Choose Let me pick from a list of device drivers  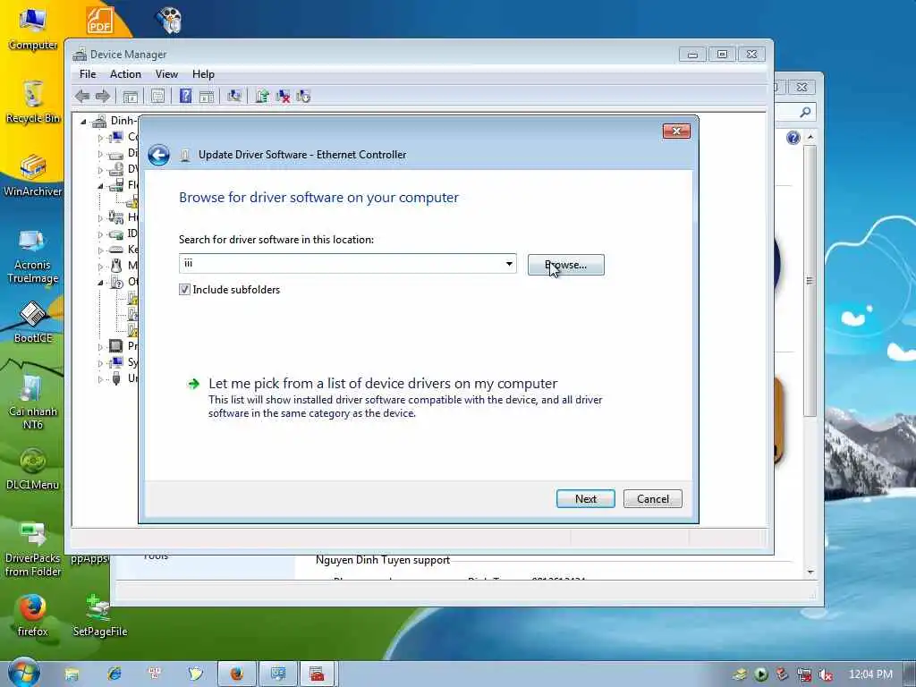coord(383,383)
